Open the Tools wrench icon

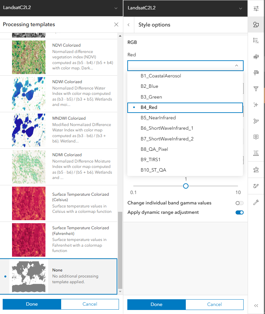256,202
